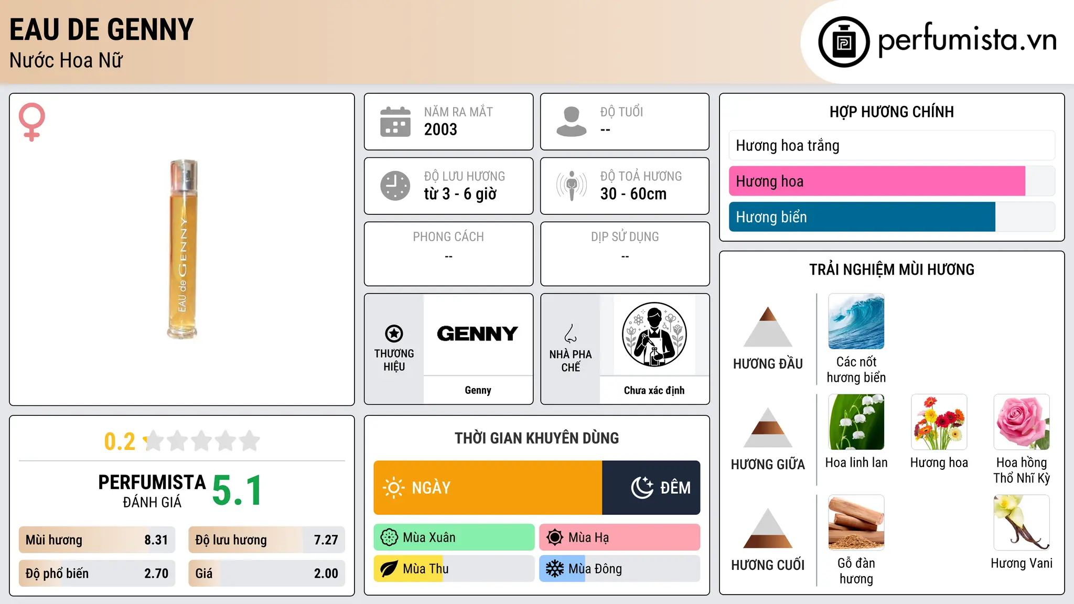Click the 0.2 user rating number
The image size is (1074, 604).
[x=120, y=441]
